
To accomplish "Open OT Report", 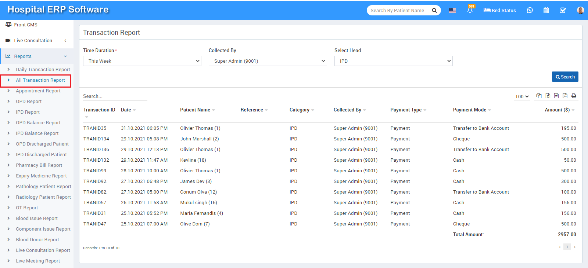I will point(27,208).
